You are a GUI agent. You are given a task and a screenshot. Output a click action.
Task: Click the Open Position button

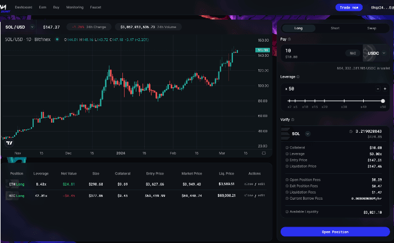click(335, 232)
